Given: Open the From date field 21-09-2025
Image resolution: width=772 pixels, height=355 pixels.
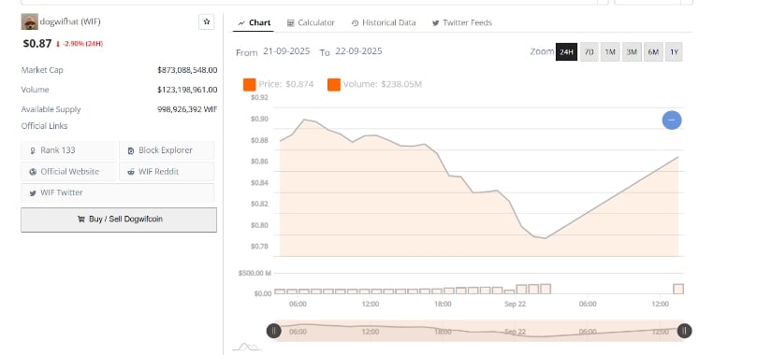Looking at the screenshot, I should point(286,51).
